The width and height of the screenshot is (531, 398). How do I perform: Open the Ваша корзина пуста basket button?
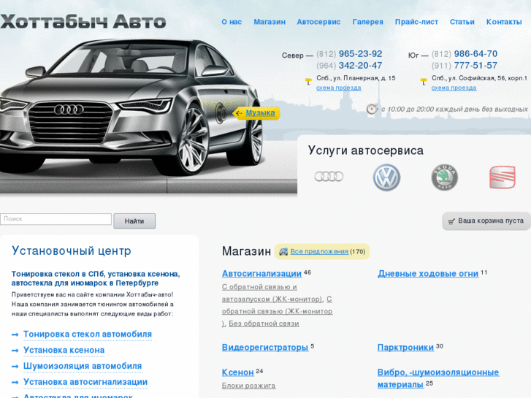486,221
